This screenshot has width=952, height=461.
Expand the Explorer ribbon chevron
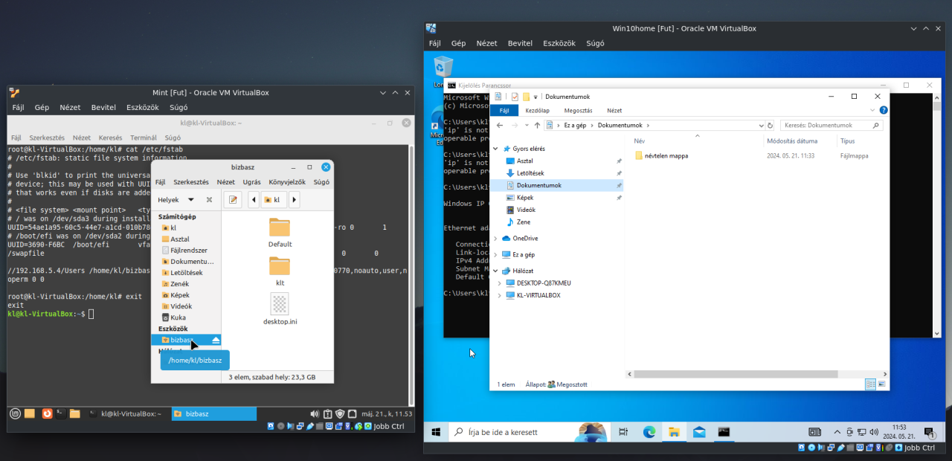click(x=872, y=110)
